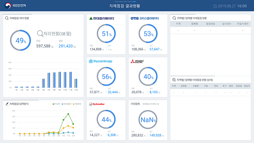The height and width of the screenshot is (143, 254).
Task: Toggle the green PC입력 legend item
Action: point(56,104)
